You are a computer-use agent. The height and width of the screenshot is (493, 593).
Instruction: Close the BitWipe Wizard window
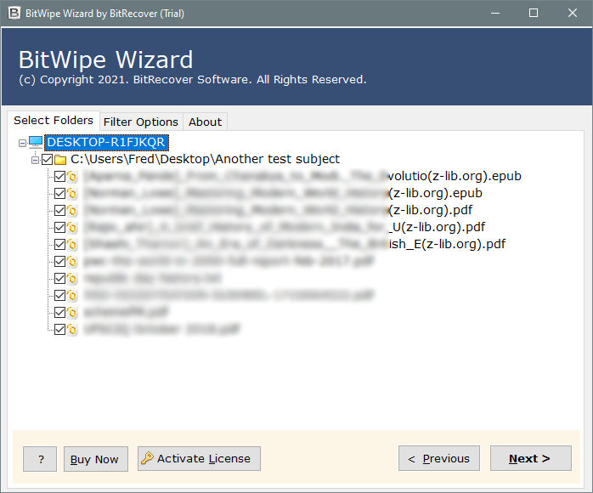tap(573, 14)
